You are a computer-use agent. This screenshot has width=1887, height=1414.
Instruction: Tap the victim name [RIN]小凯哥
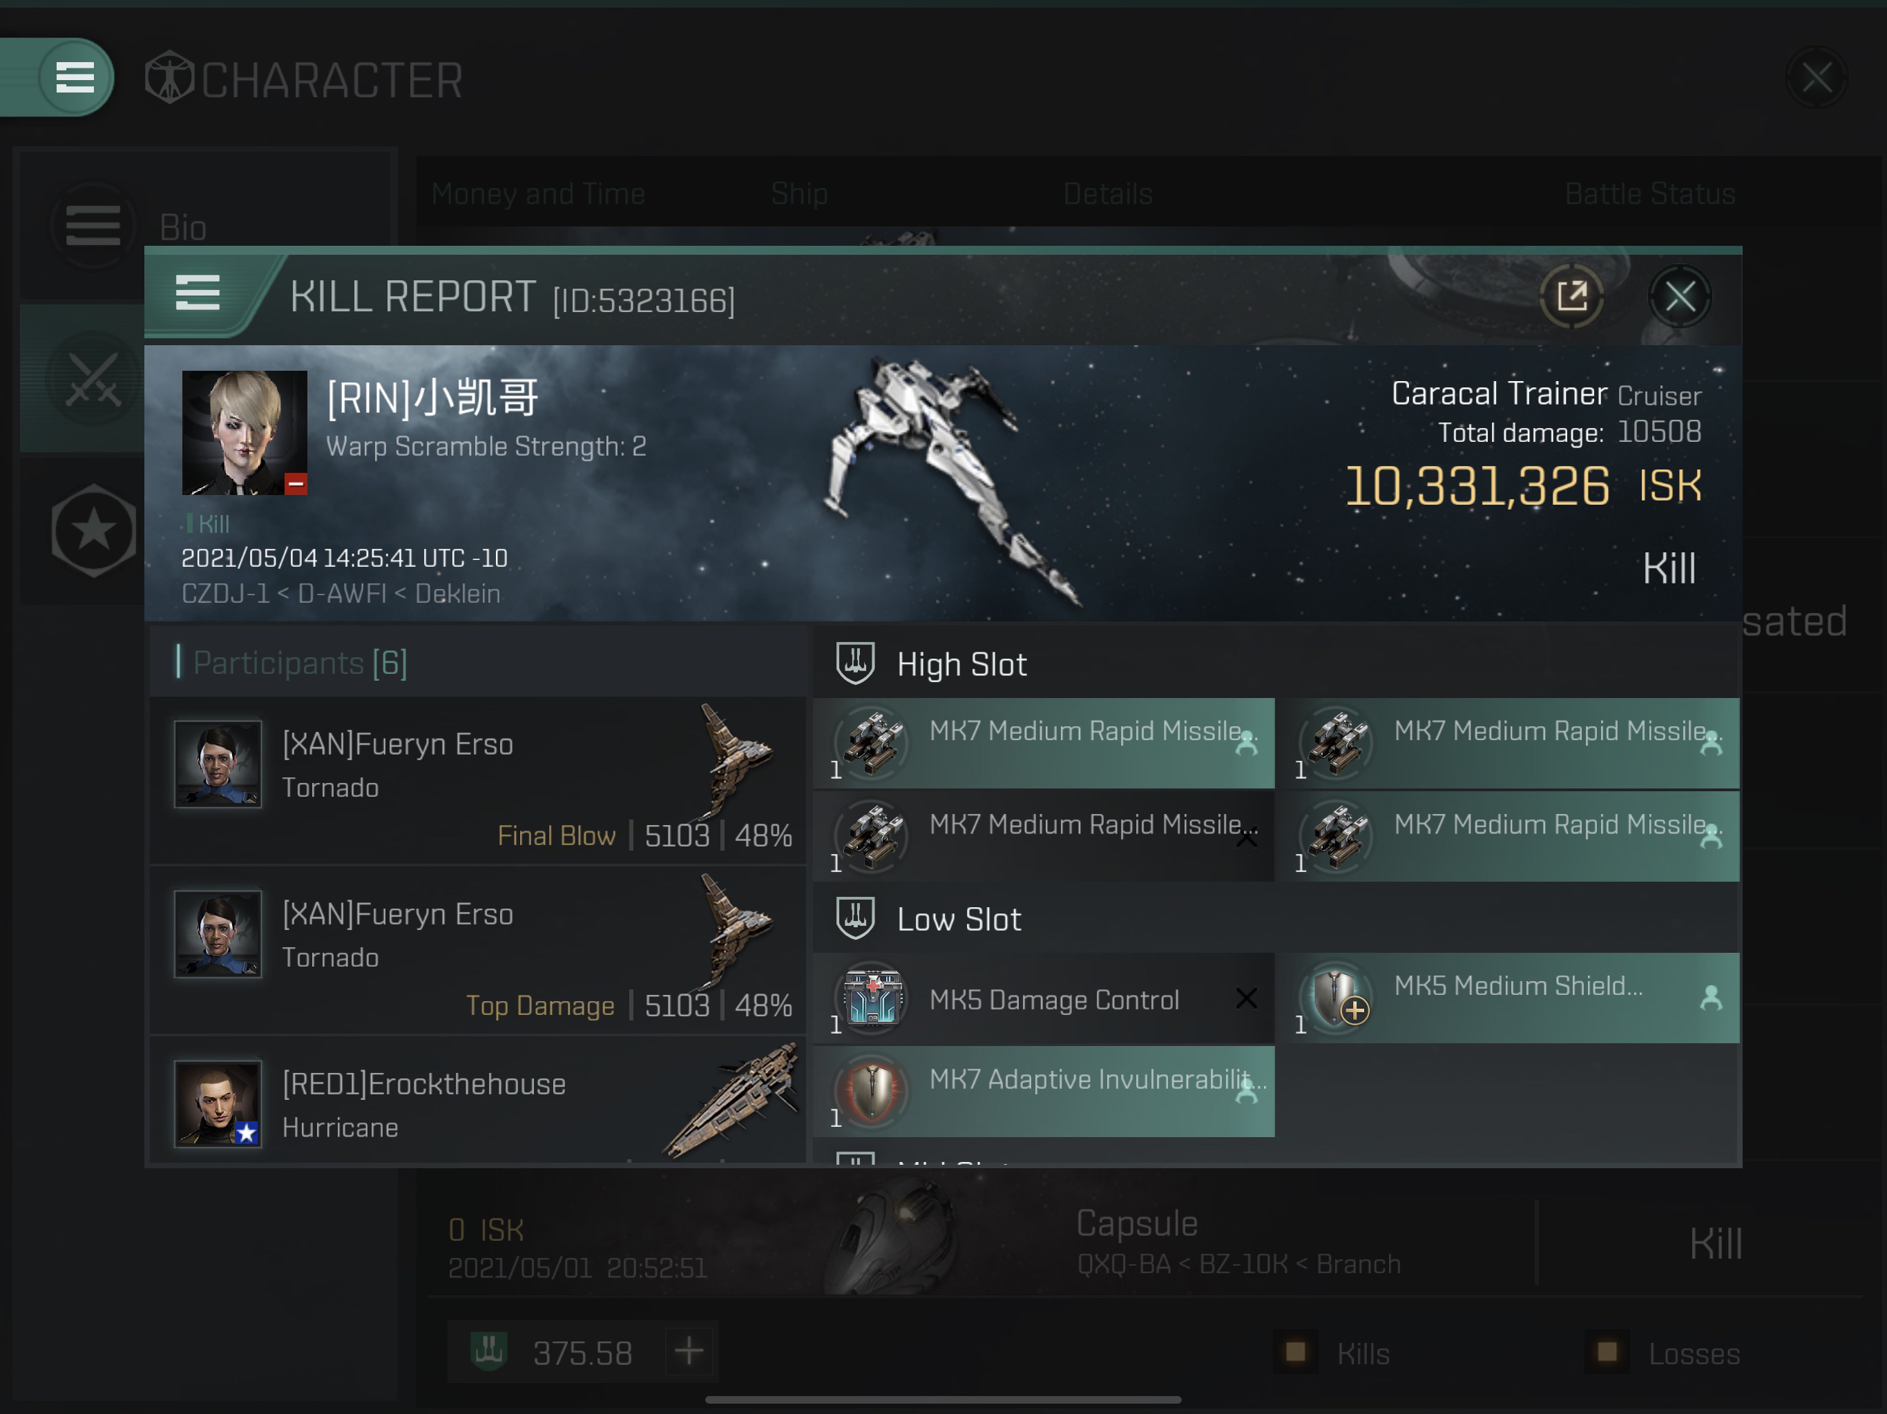[x=432, y=398]
